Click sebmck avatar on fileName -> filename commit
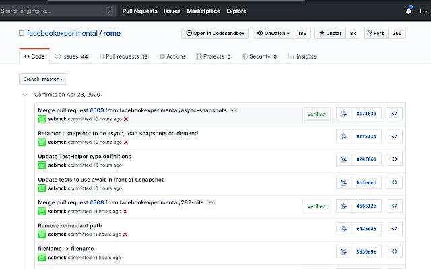The height and width of the screenshot is (269, 431). [42, 258]
